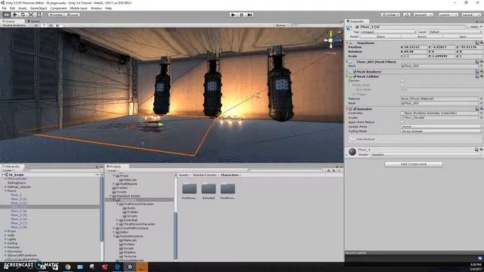Click the Floor_1 material preview sphere
Viewport: 484px width, 272px height.
352,152
